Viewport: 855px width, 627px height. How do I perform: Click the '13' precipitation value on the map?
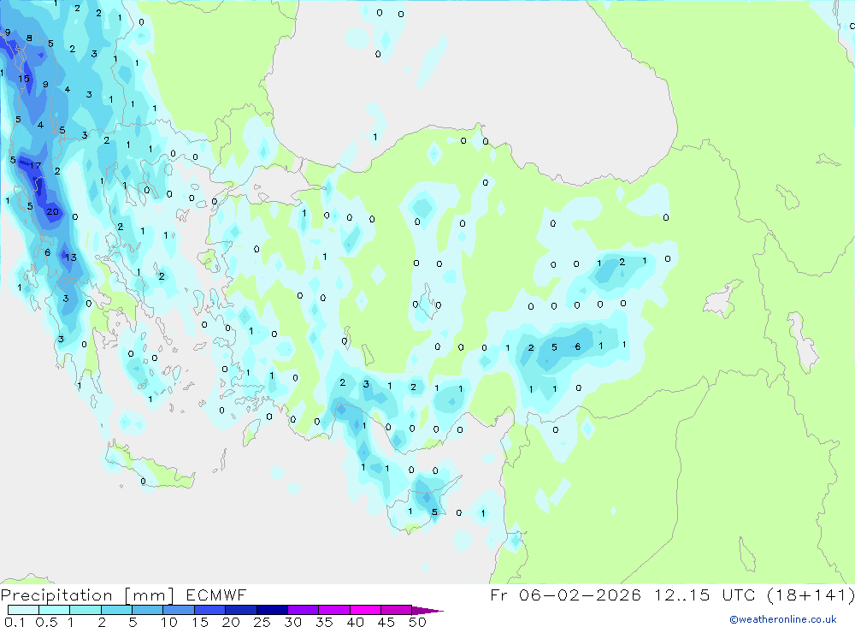point(71,257)
